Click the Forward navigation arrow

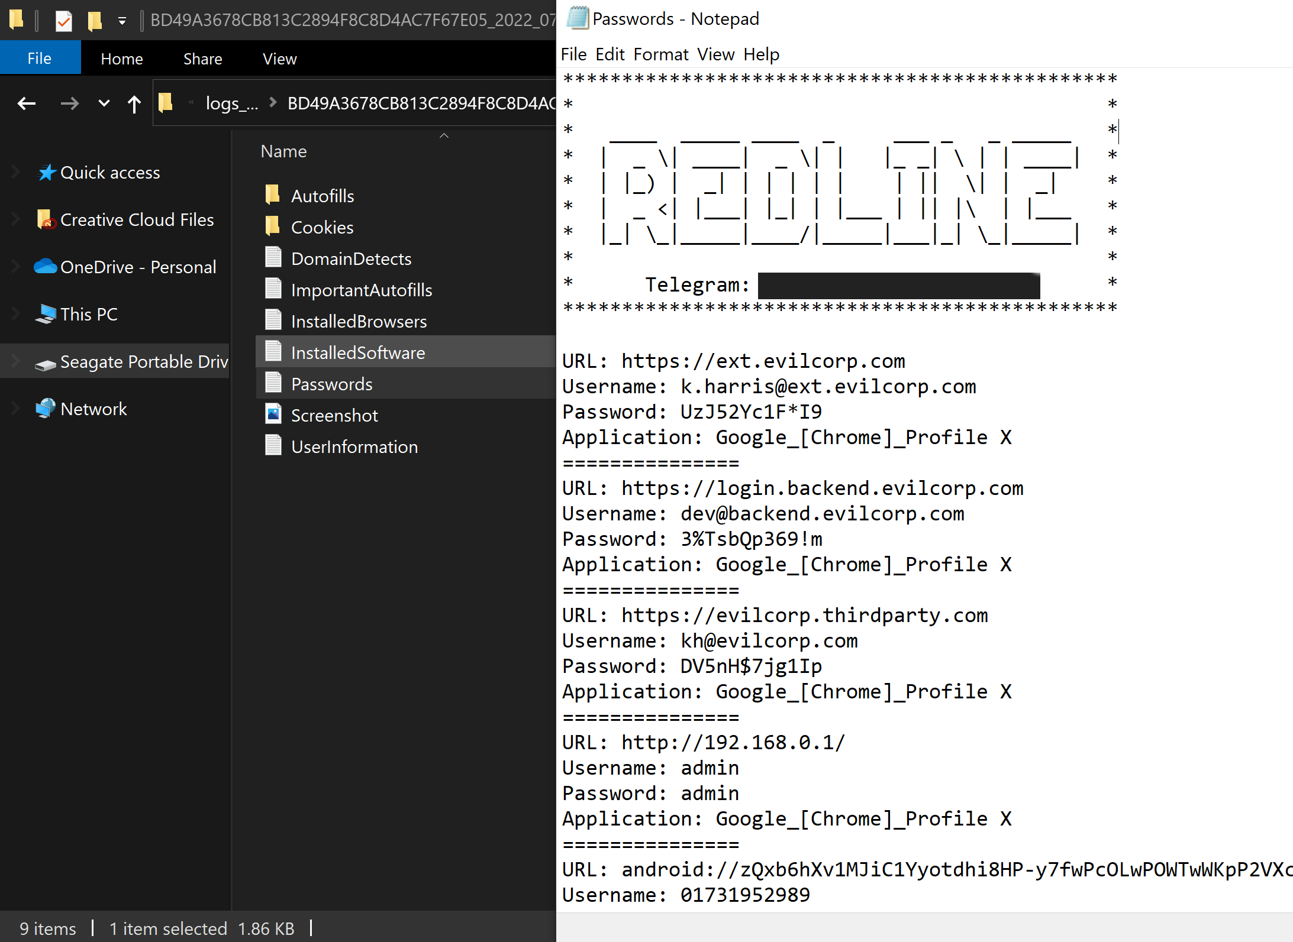(x=69, y=103)
